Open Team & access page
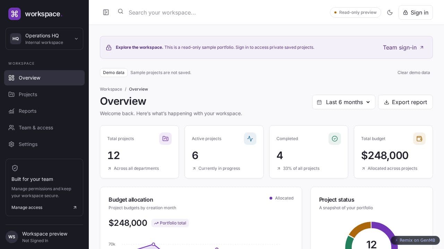444x249 pixels. pos(44,128)
